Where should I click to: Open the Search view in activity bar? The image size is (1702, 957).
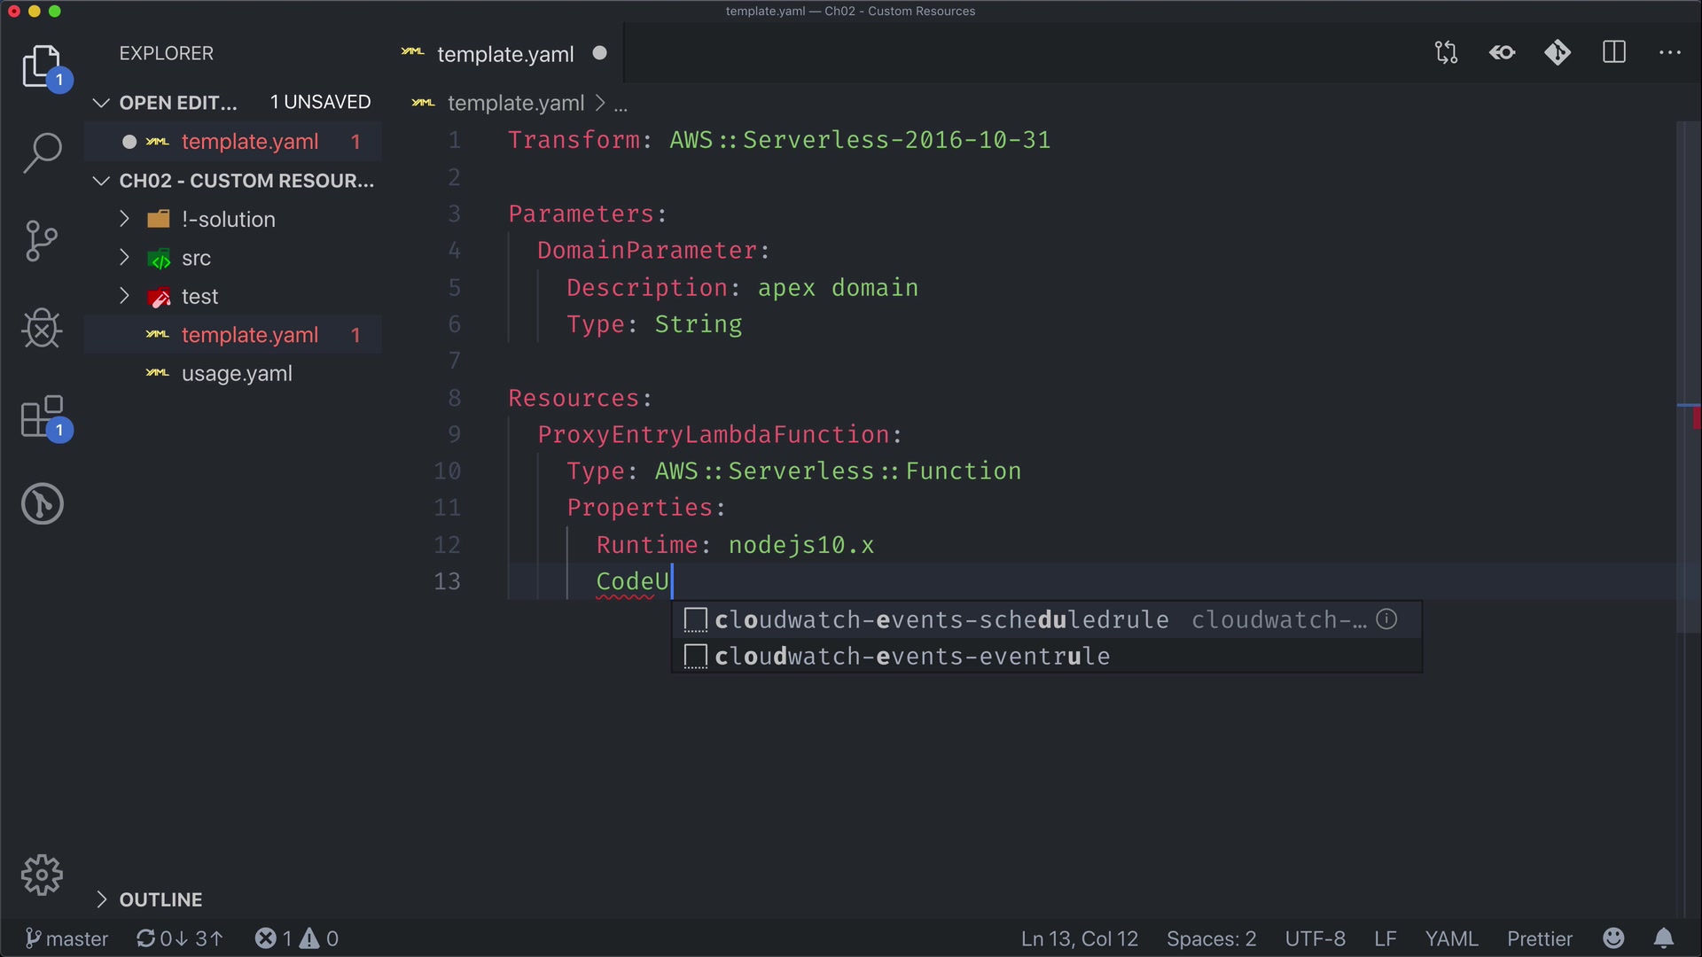pyautogui.click(x=42, y=152)
